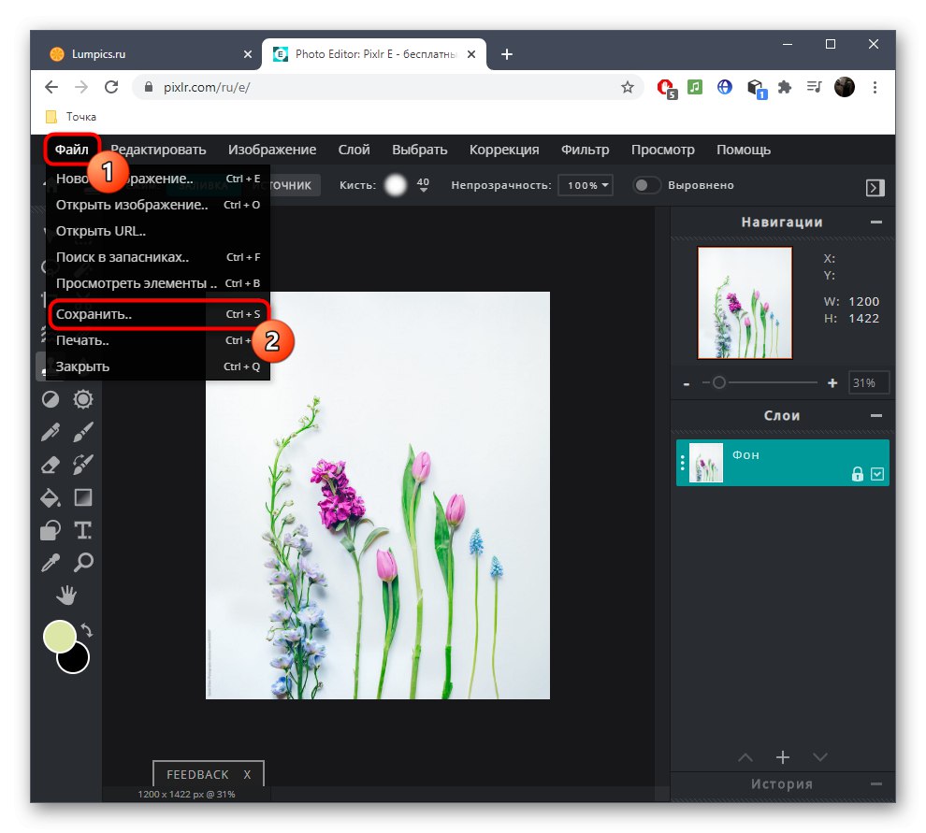Move layer up with the up arrow
Viewport: 926px width, 833px height.
(745, 757)
